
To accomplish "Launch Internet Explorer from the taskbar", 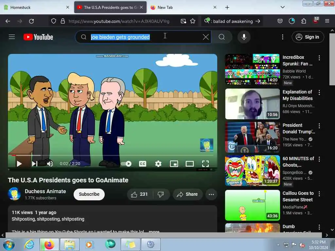I will pos(29,244).
